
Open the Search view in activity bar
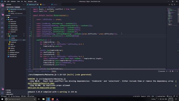coord(2,10)
